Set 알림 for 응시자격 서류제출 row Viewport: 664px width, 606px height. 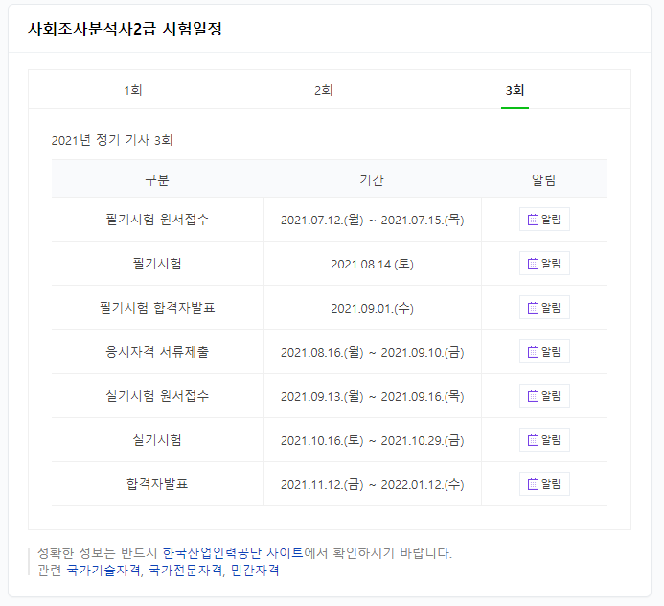pos(544,352)
